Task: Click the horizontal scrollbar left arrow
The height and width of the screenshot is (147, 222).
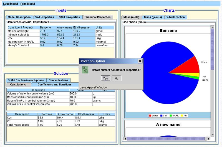Action: click(125, 138)
